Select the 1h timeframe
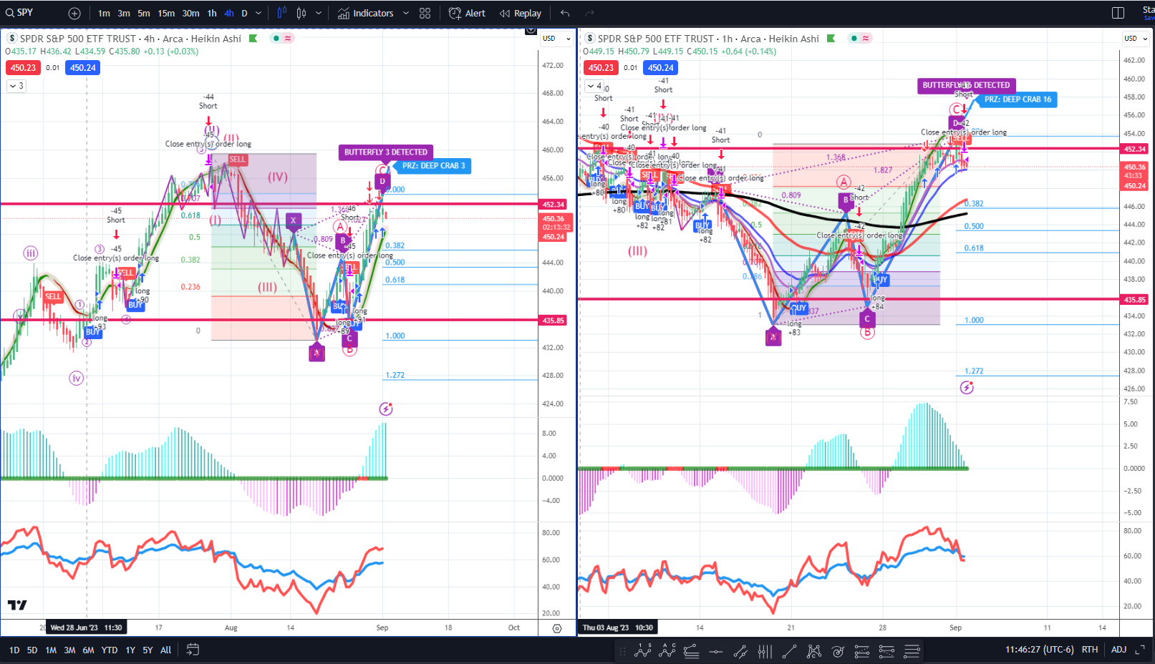This screenshot has width=1155, height=664. (x=212, y=13)
